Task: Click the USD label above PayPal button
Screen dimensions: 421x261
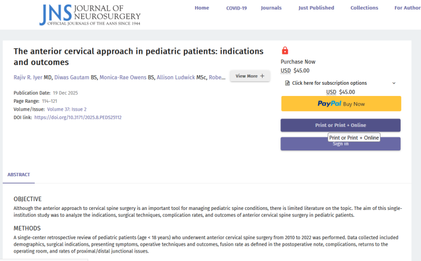Action: pyautogui.click(x=331, y=92)
